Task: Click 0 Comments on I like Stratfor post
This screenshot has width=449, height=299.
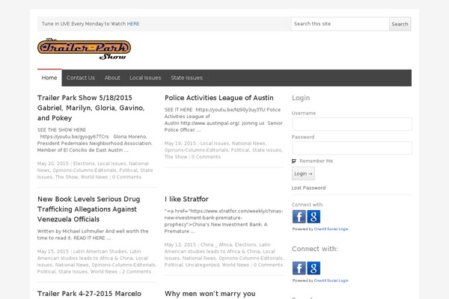Action: 268,265
